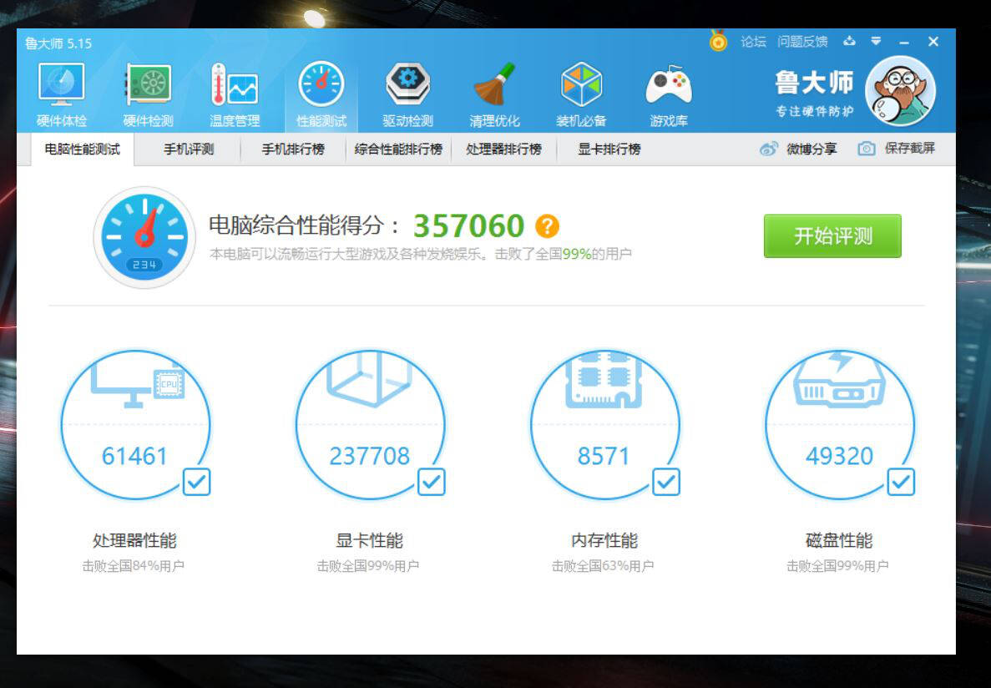
Task: Click the 处理器性能 label
Action: pos(134,541)
